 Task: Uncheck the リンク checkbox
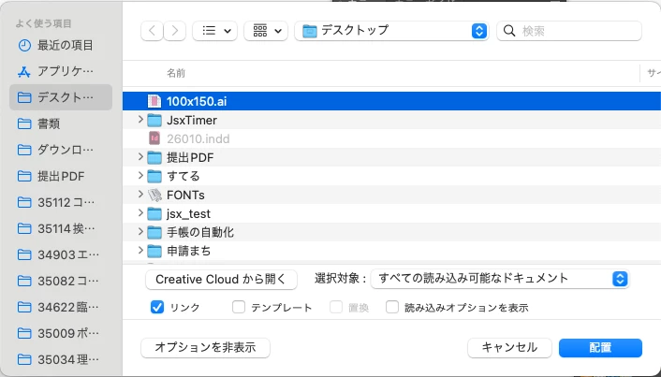point(157,307)
